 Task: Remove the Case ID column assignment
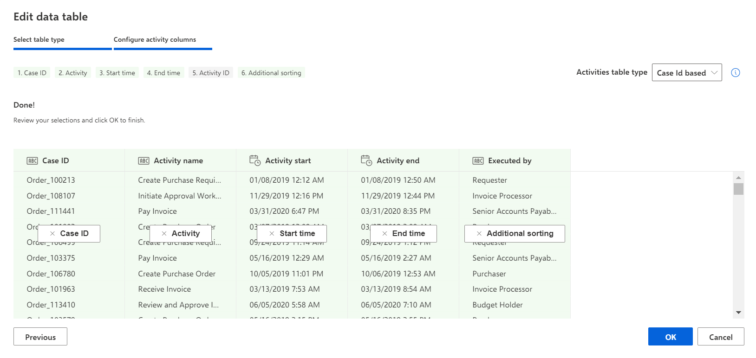pos(52,234)
